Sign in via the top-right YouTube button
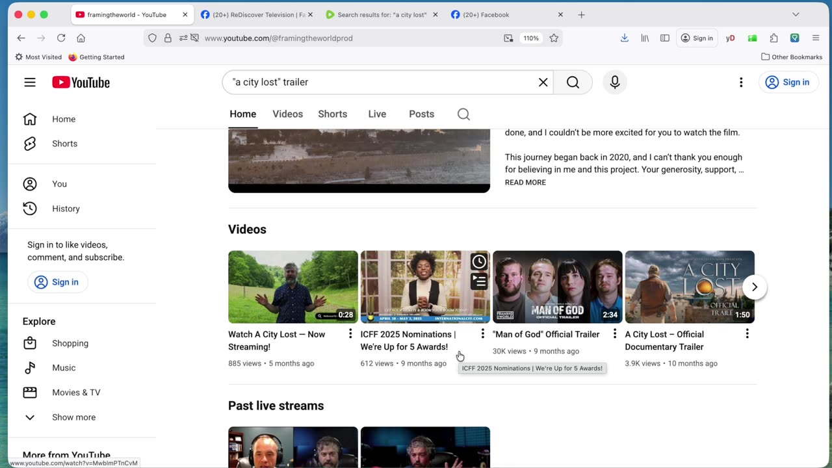Image resolution: width=832 pixels, height=468 pixels. [x=788, y=83]
